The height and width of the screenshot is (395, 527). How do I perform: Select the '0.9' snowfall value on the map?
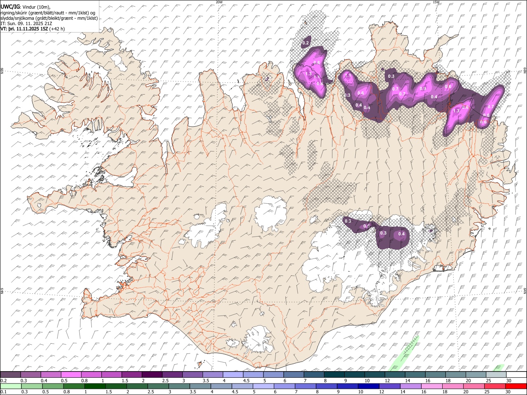pyautogui.click(x=423, y=89)
